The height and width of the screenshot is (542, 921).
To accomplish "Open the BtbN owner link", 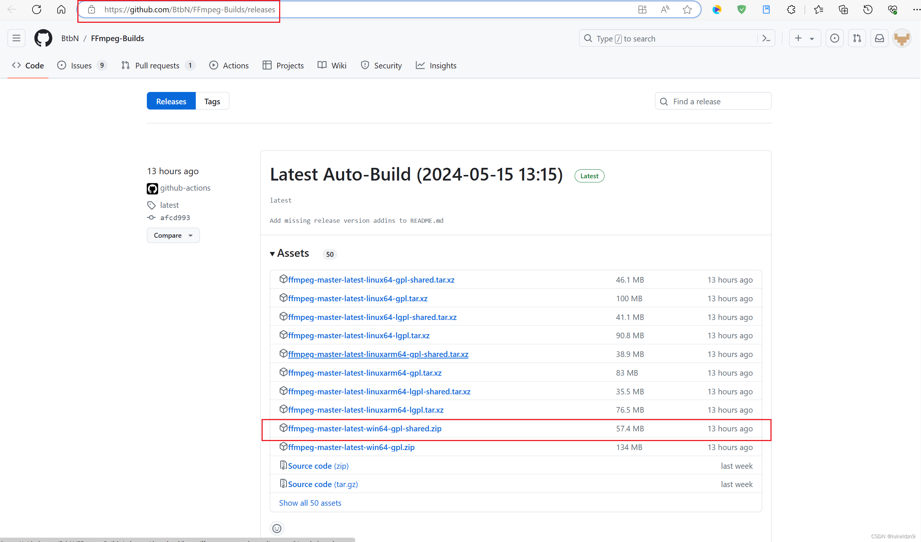I will pos(70,38).
